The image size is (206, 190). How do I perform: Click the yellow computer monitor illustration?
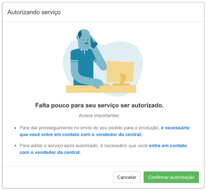coord(120,71)
